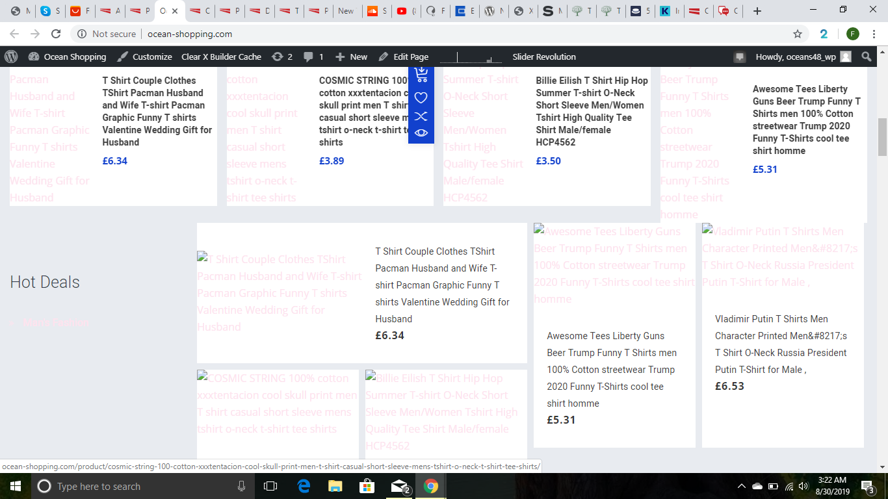Expand the New content menu in admin bar
The height and width of the screenshot is (499, 888).
coord(351,57)
